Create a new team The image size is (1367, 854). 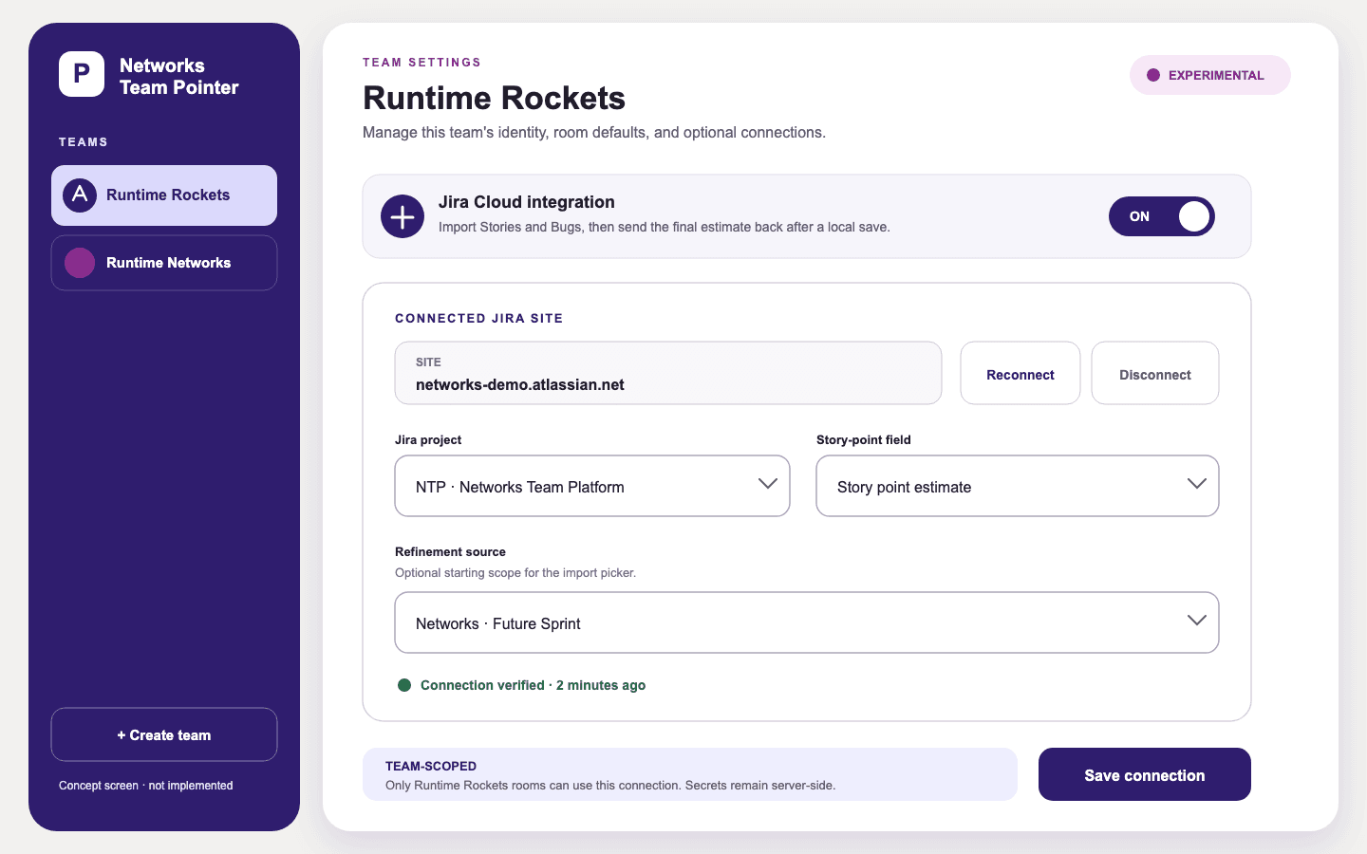(164, 734)
